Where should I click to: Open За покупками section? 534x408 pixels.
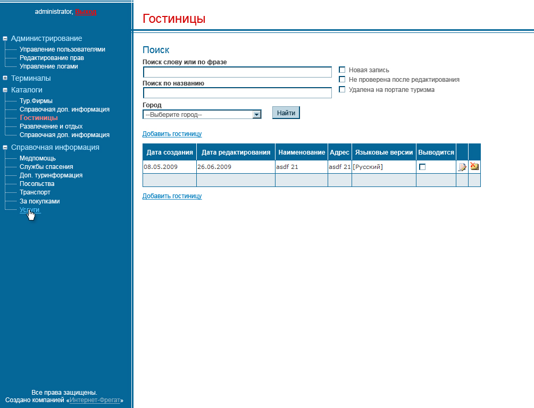(x=40, y=201)
